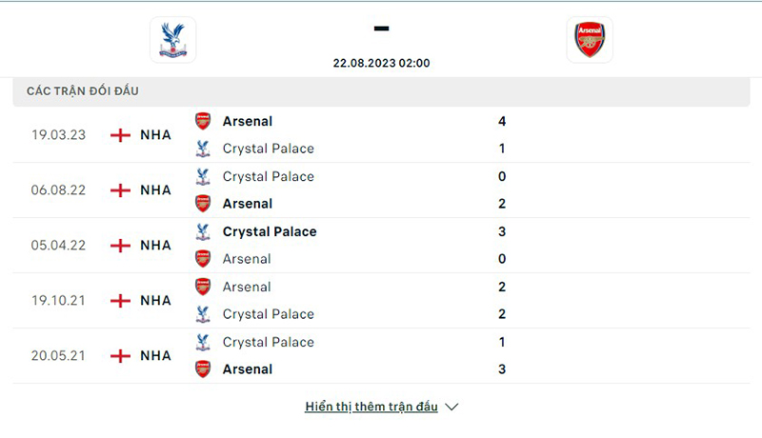Click England flag for 19.10.21 match
This screenshot has width=762, height=438.
(121, 300)
